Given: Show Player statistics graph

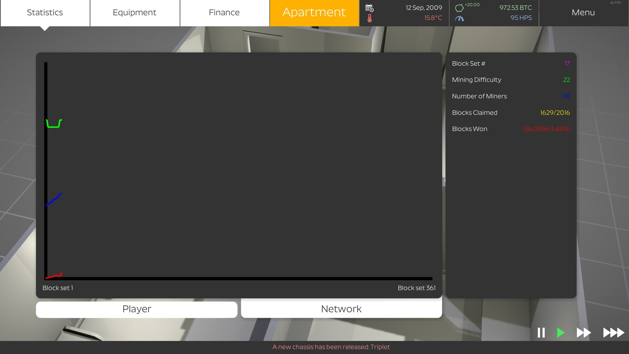Looking at the screenshot, I should (137, 309).
